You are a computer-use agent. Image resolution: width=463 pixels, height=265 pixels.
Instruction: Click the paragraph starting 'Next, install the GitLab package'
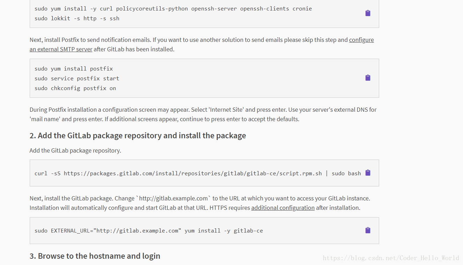[x=200, y=203]
